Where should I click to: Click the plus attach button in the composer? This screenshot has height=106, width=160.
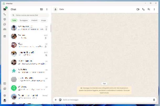[56, 100]
